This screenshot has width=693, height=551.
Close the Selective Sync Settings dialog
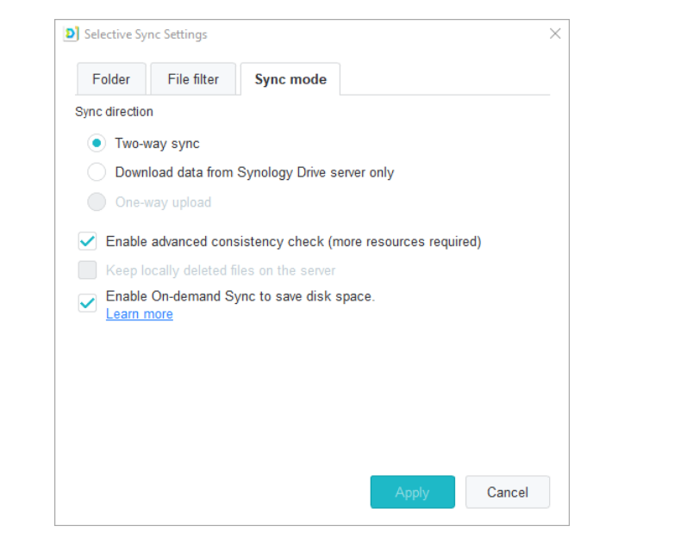click(555, 34)
